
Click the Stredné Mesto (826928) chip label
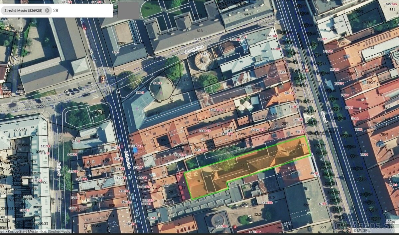23,11
